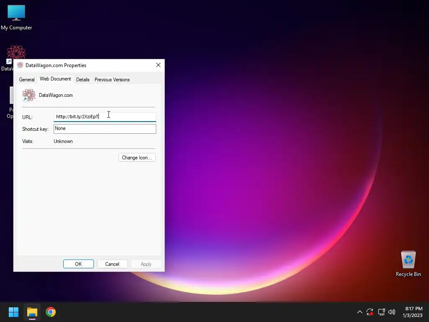Switch to the Details tab
The height and width of the screenshot is (322, 429).
coord(83,79)
